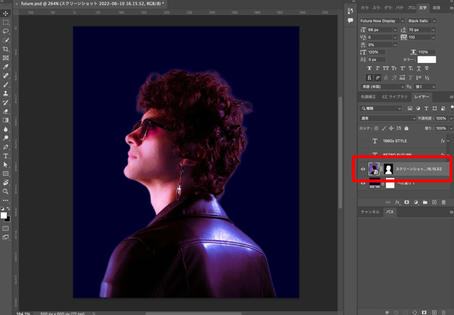
Task: Select the Crop tool
Action: coord(5,49)
